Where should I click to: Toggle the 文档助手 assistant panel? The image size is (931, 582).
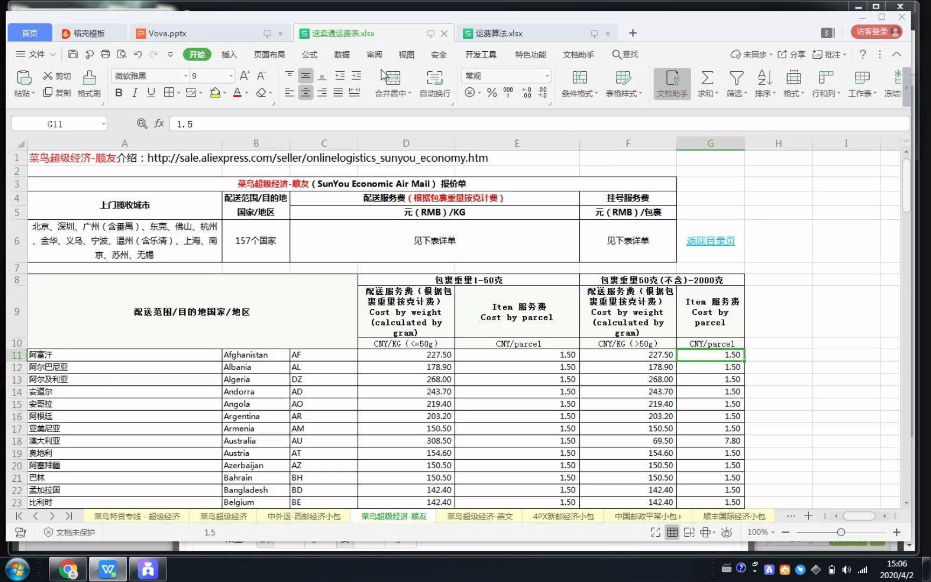click(x=671, y=84)
